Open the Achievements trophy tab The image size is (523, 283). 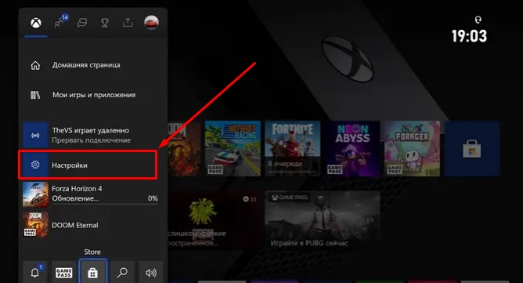[105, 23]
